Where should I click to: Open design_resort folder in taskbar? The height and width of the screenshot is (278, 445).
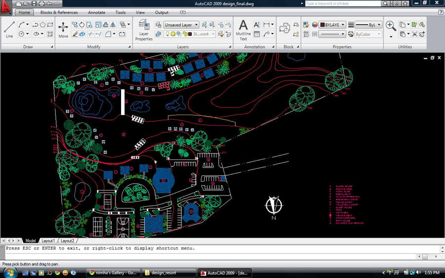point(168,273)
